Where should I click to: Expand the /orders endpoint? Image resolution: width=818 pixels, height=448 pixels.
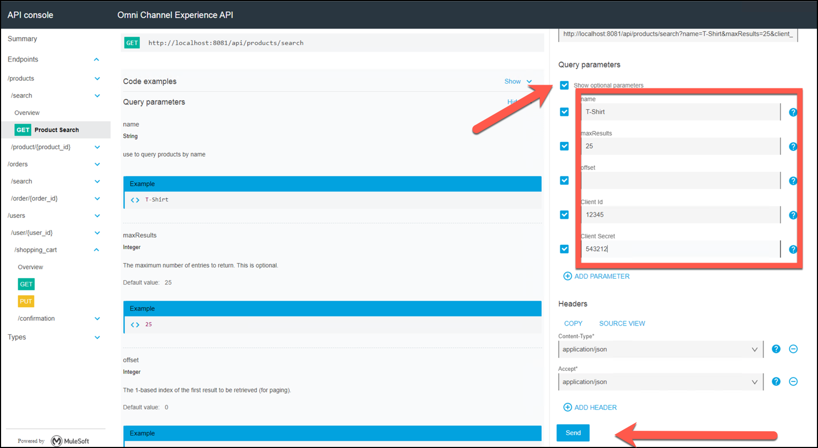pos(97,164)
